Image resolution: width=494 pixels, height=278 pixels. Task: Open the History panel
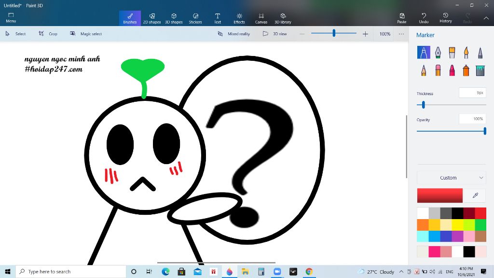click(x=446, y=18)
